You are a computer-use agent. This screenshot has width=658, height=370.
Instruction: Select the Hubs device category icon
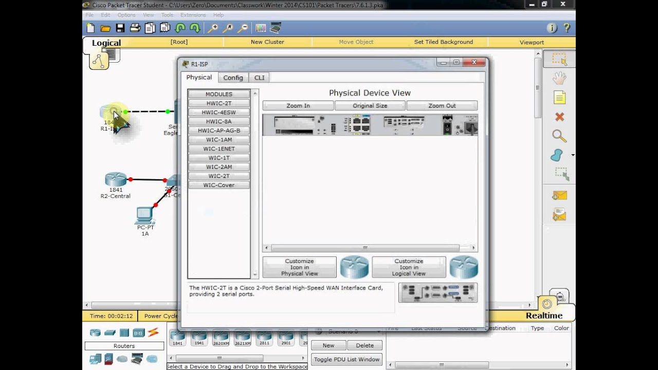tap(124, 332)
